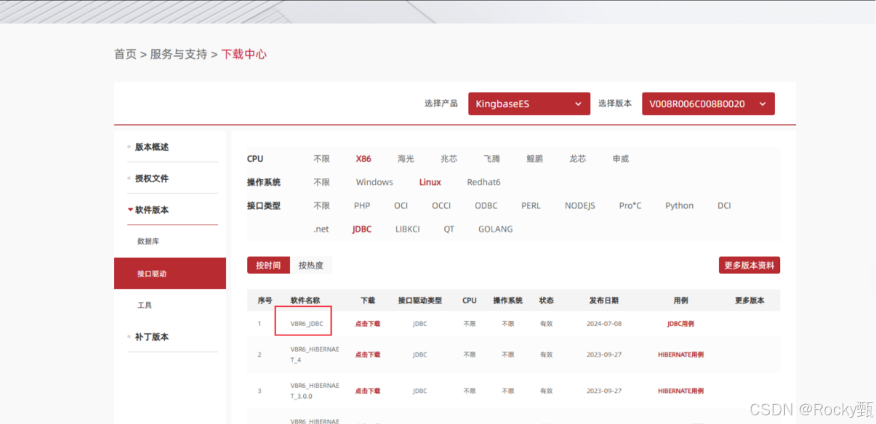This screenshot has width=876, height=424.
Task: Select QT interface type
Action: pyautogui.click(x=449, y=229)
